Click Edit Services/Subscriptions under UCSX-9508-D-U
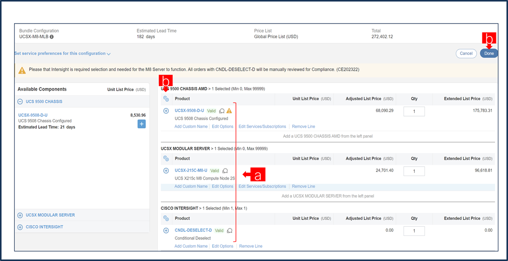This screenshot has height=261, width=508. click(x=263, y=126)
